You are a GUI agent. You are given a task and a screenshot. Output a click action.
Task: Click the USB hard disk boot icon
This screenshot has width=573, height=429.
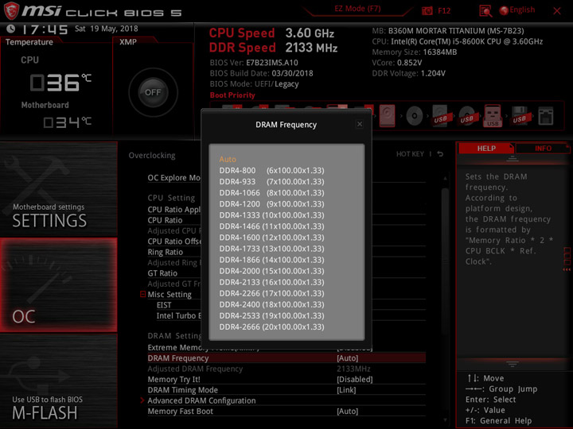click(x=440, y=116)
